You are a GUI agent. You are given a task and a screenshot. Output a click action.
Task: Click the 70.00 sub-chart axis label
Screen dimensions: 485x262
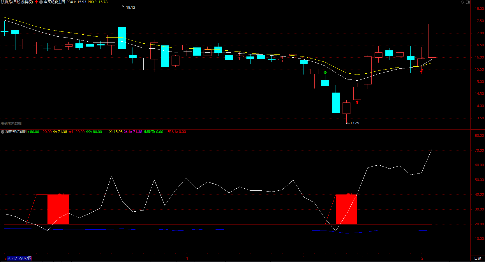coord(479,151)
